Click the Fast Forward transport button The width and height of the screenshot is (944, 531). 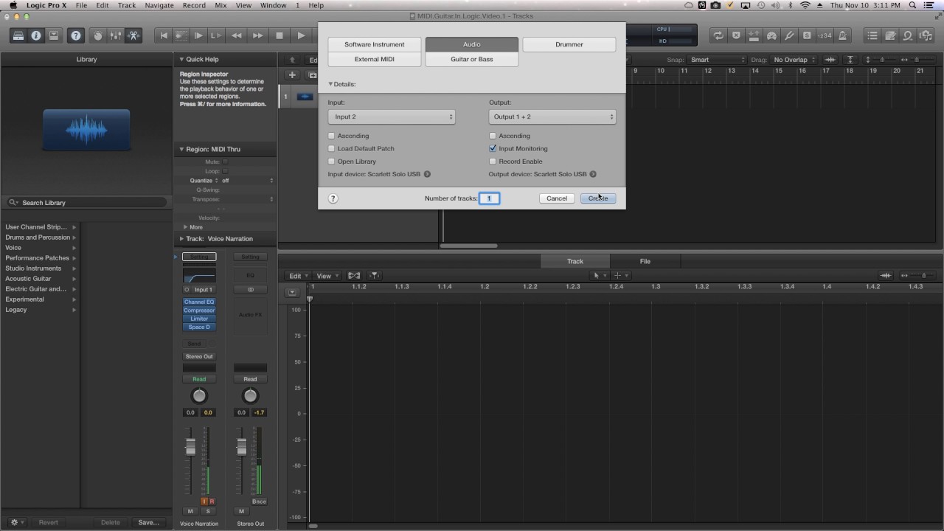point(257,35)
